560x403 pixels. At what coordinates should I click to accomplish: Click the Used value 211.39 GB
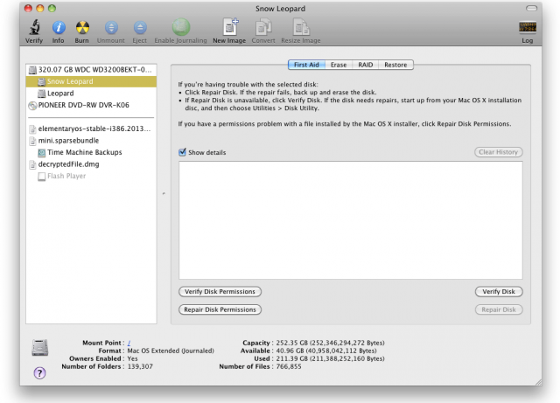pos(331,358)
